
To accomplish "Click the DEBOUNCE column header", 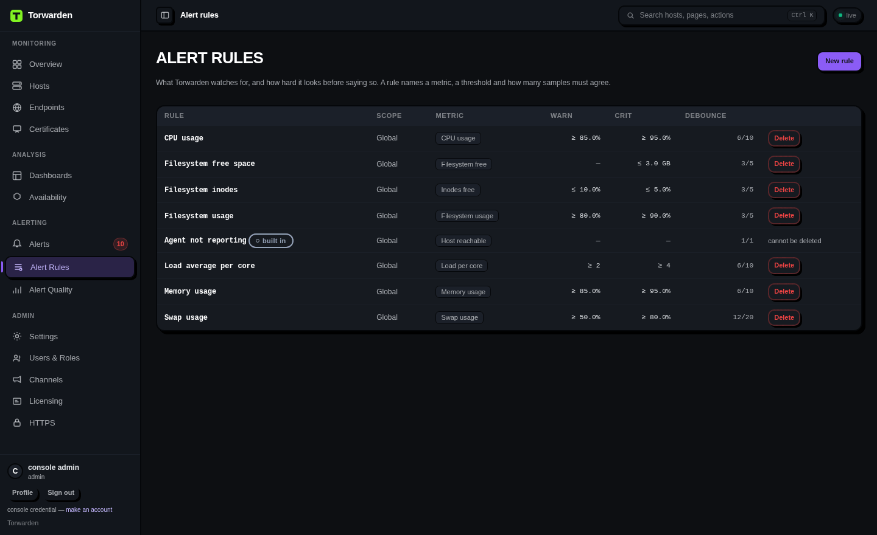I will [705, 116].
